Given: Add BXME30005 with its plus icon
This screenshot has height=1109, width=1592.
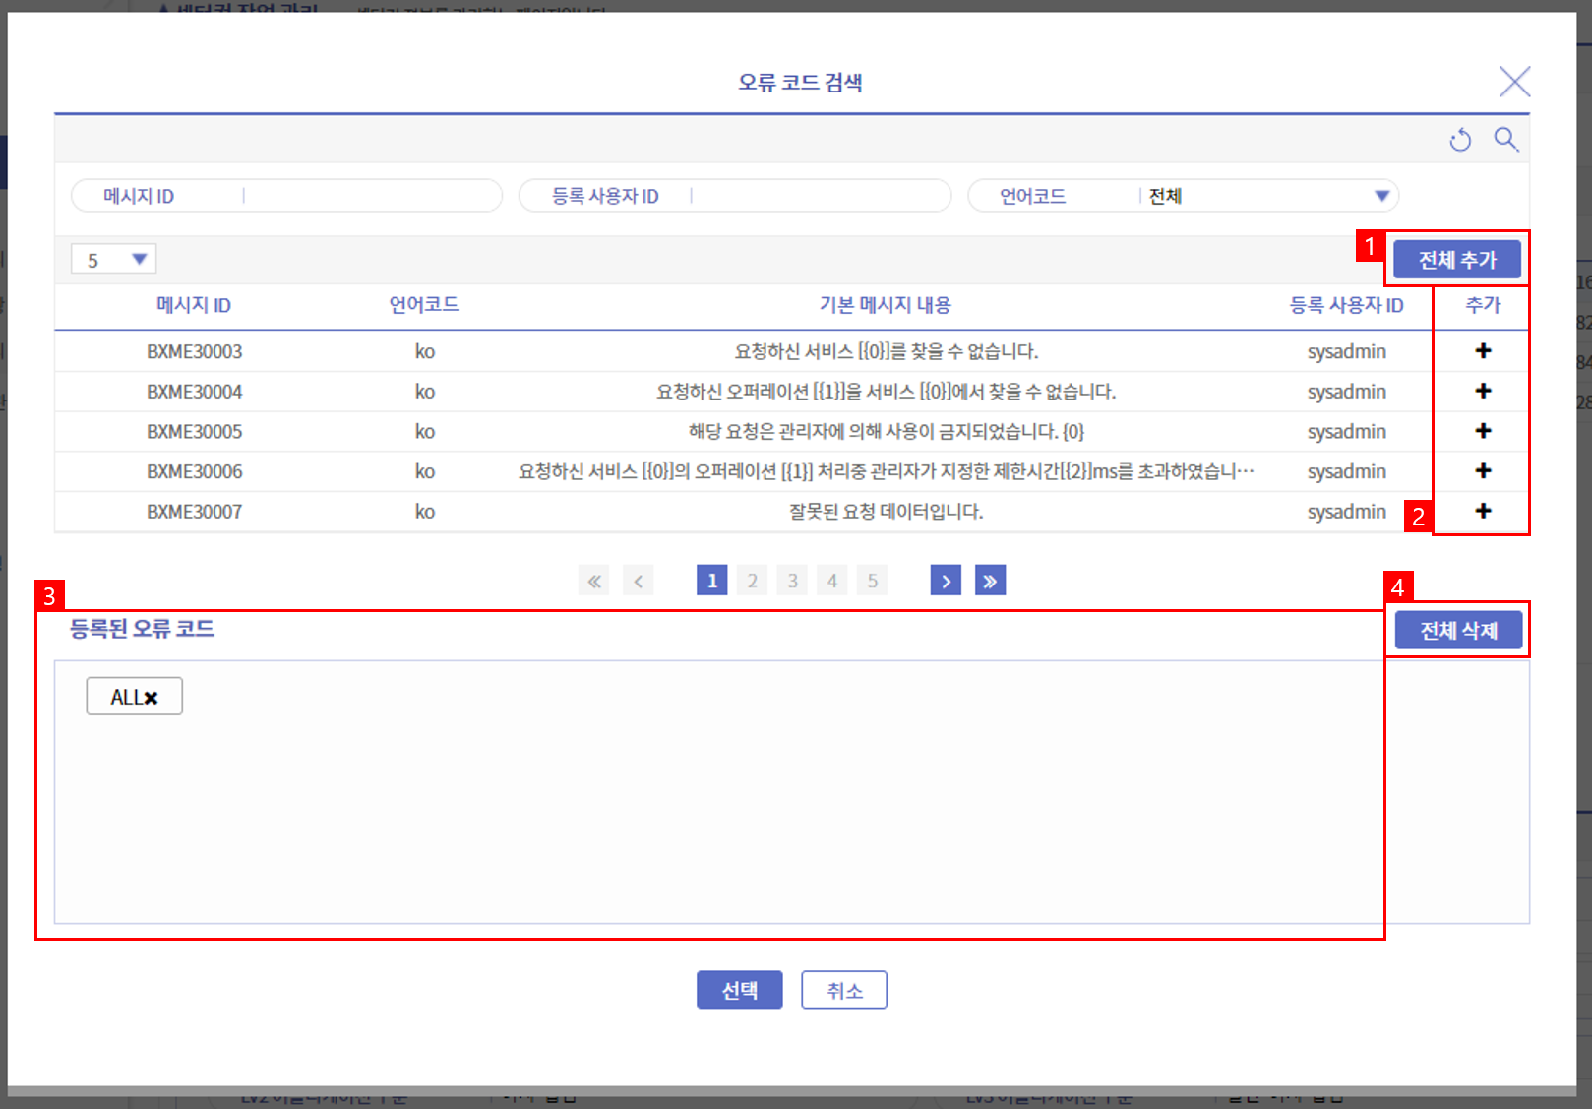Looking at the screenshot, I should coord(1483,431).
